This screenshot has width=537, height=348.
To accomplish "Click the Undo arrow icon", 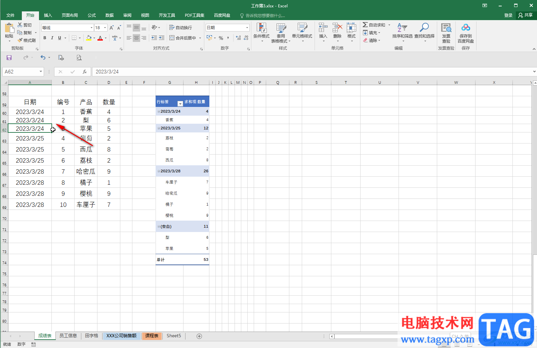I will tap(43, 58).
